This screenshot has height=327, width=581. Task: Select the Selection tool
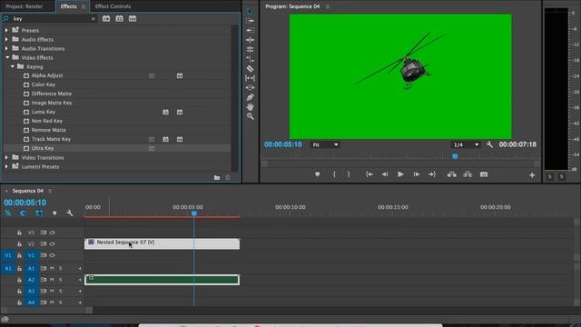click(251, 12)
